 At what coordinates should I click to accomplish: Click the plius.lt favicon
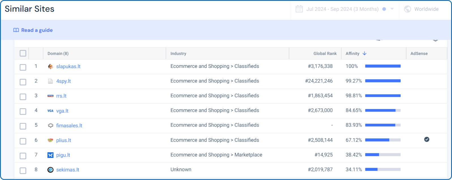[50, 140]
